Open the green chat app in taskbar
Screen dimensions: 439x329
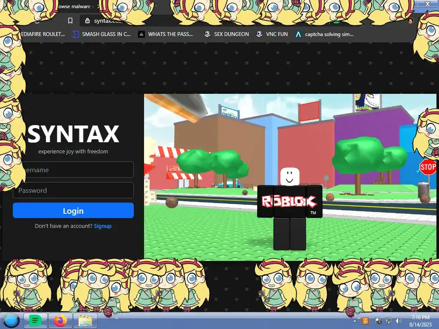pyautogui.click(x=35, y=320)
